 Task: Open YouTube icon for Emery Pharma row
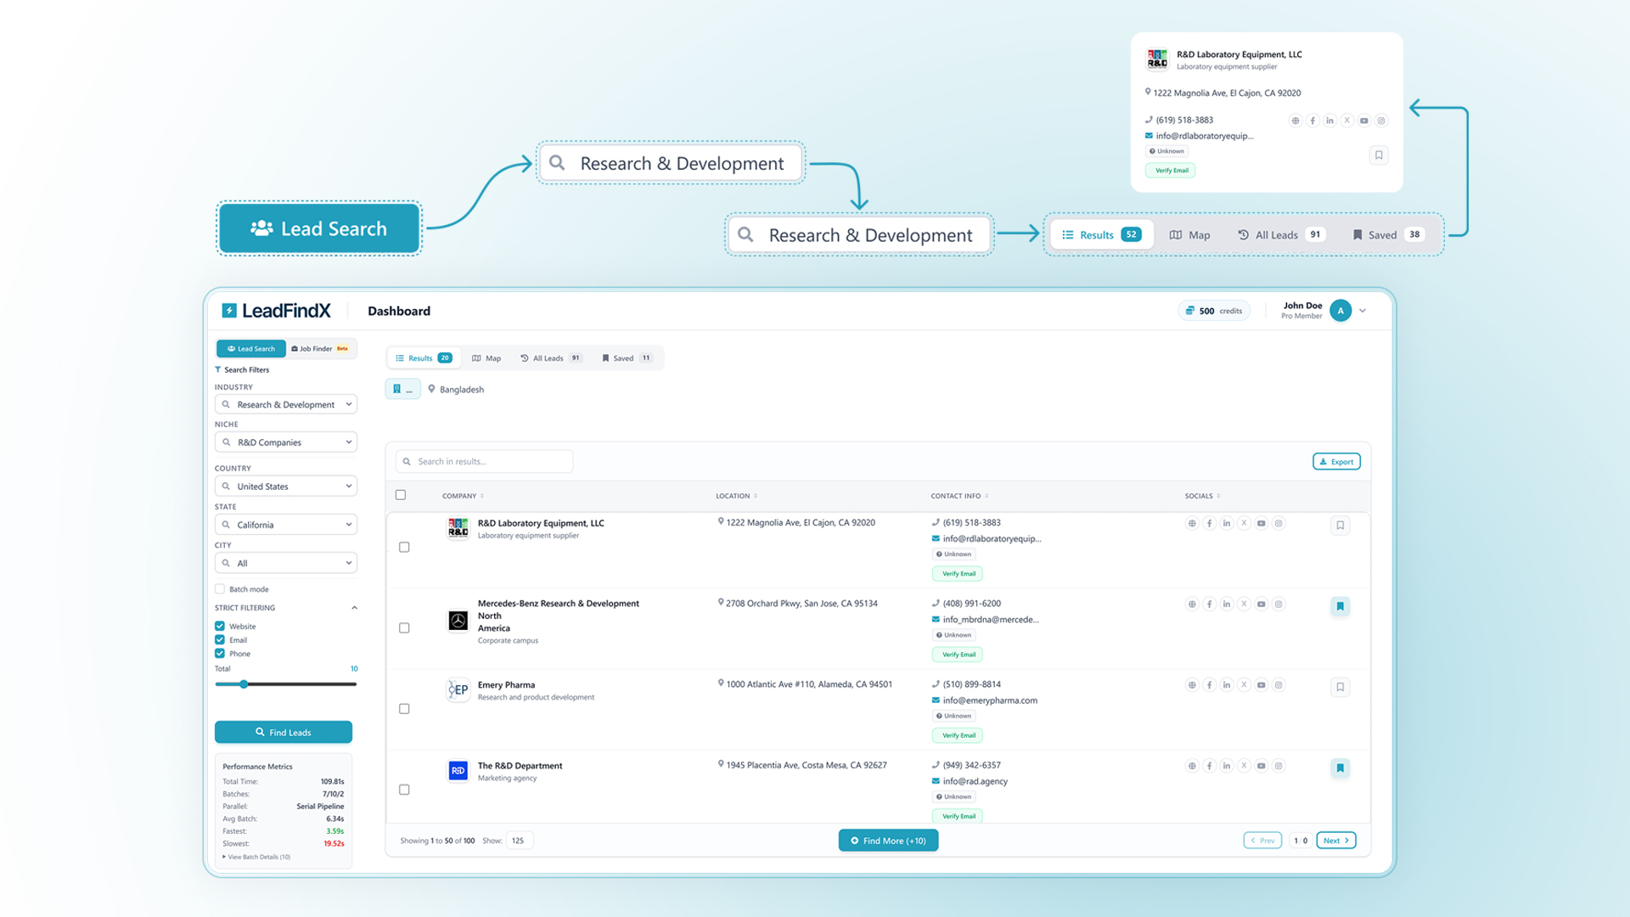coord(1262,684)
